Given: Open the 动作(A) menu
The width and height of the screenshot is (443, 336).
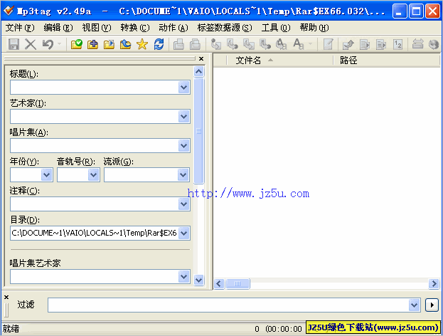Looking at the screenshot, I should (x=174, y=28).
